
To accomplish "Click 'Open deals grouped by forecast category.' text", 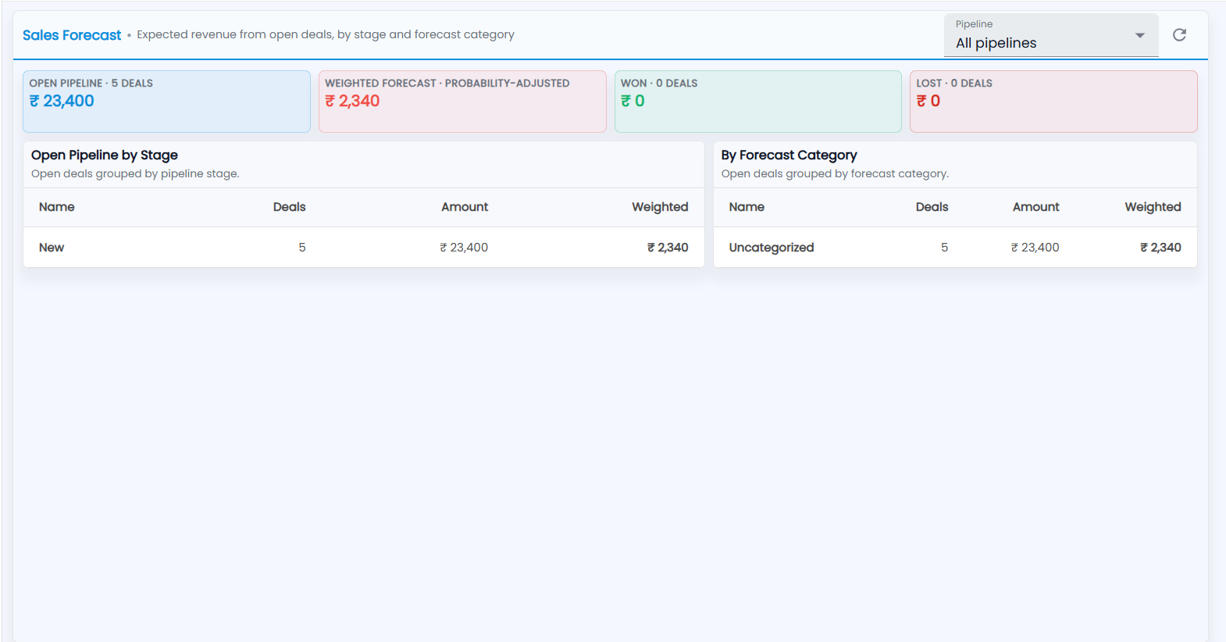I will click(835, 174).
